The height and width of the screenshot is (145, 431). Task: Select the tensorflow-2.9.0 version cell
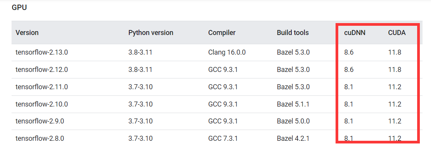coord(40,122)
